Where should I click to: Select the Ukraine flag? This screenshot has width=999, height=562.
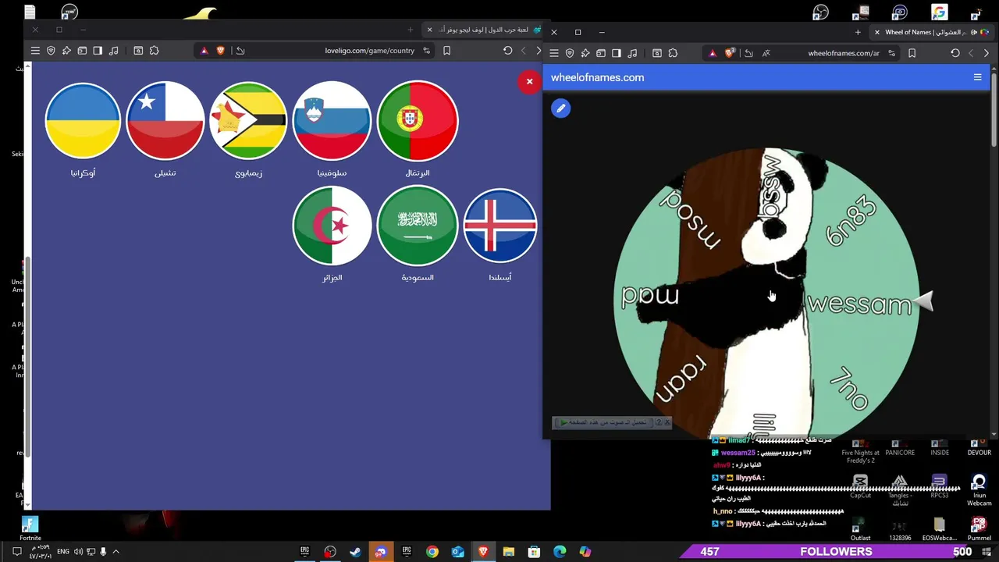83,121
